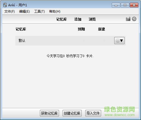141x120 pixels.
Task: Close the Anki window
Action: [134, 5]
